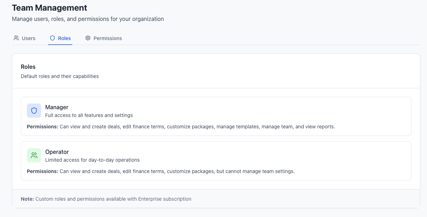Click the gear icon beside Permissions
427x217 pixels.
[88, 38]
